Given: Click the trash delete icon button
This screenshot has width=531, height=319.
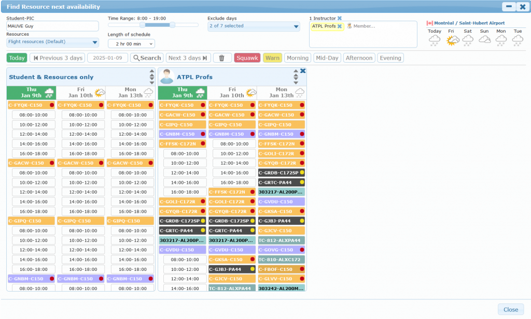Looking at the screenshot, I should click(x=222, y=58).
